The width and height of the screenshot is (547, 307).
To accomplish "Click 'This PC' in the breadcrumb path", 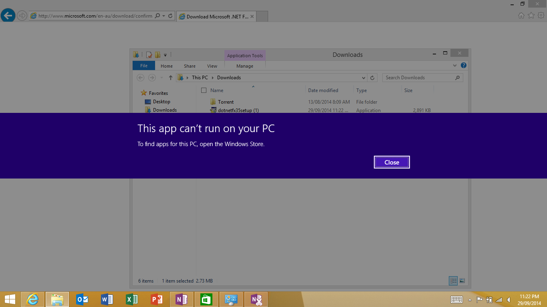I will (200, 78).
